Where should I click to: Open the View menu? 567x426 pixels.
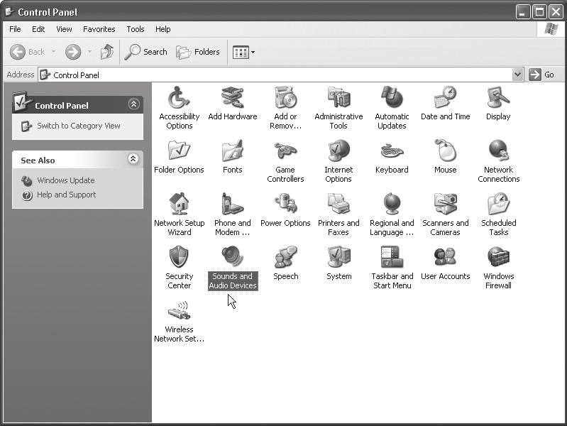(64, 29)
